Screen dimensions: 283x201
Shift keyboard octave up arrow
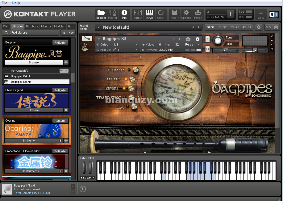pyautogui.click(x=93, y=178)
